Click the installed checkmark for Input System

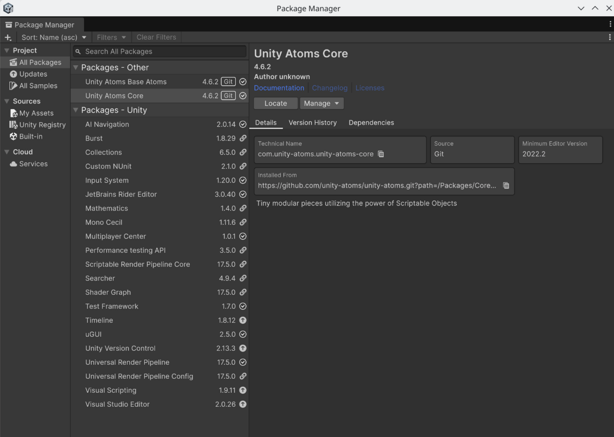click(x=243, y=180)
